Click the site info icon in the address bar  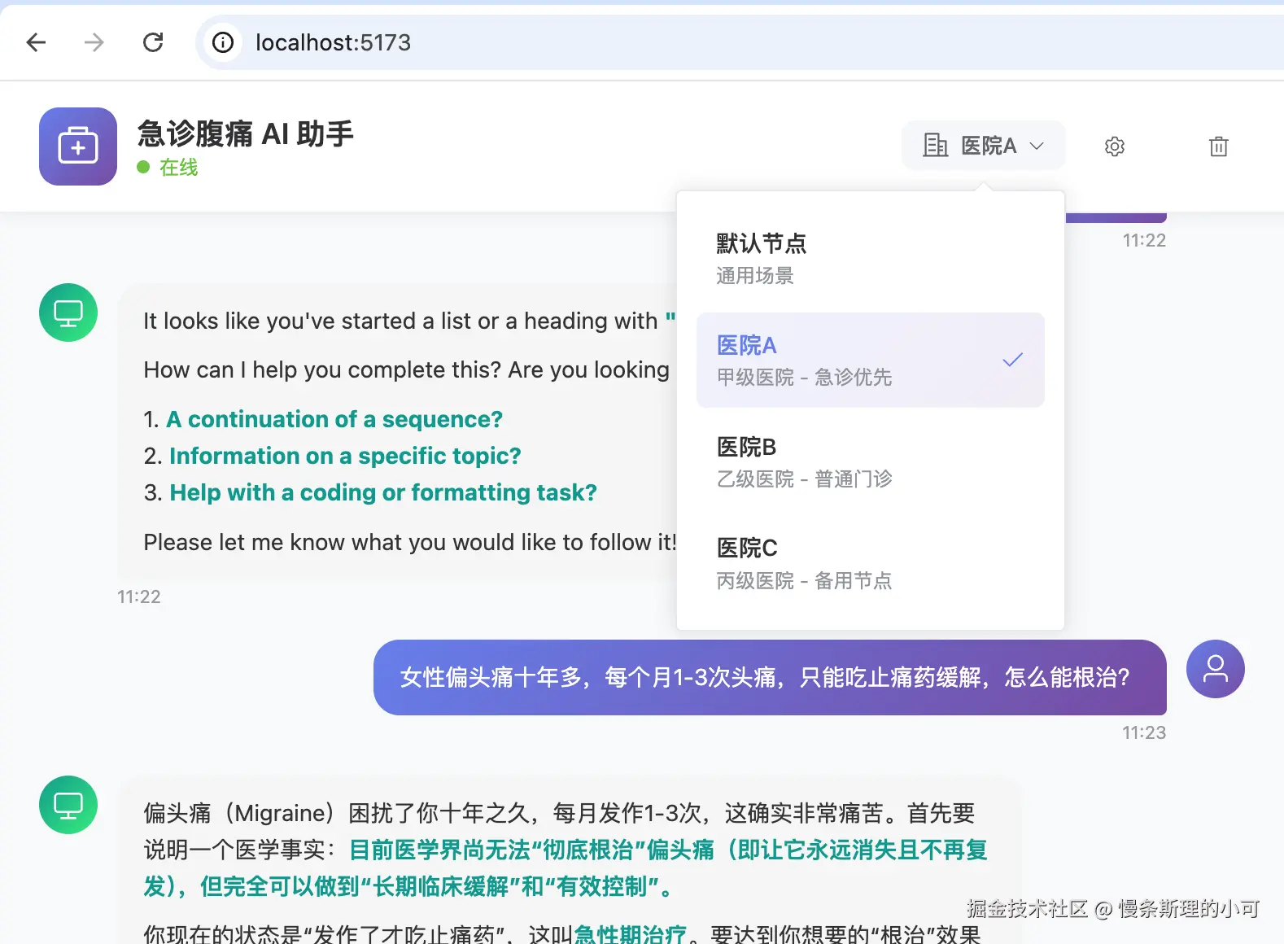(223, 42)
